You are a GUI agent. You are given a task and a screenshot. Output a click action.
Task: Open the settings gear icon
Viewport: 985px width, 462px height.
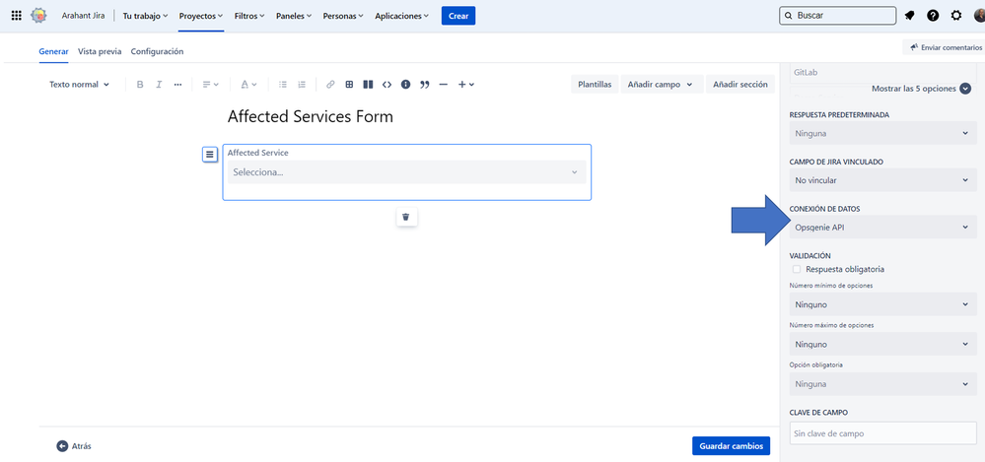pyautogui.click(x=956, y=16)
